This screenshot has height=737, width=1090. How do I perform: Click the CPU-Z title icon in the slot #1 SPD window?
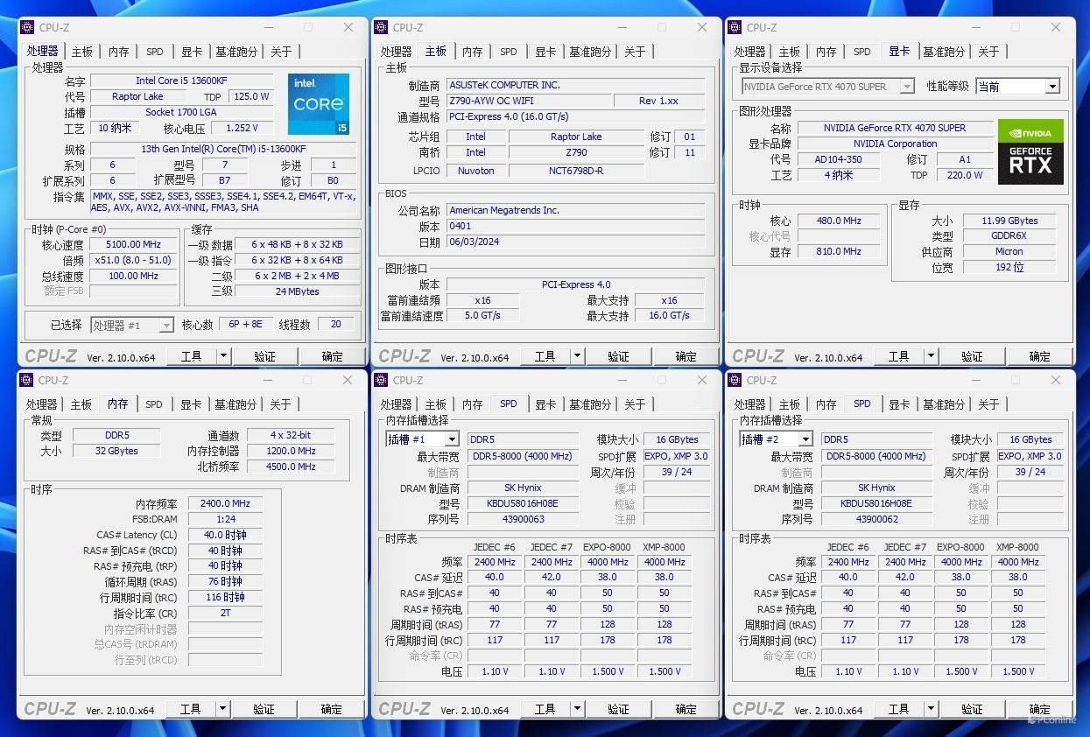coord(381,381)
